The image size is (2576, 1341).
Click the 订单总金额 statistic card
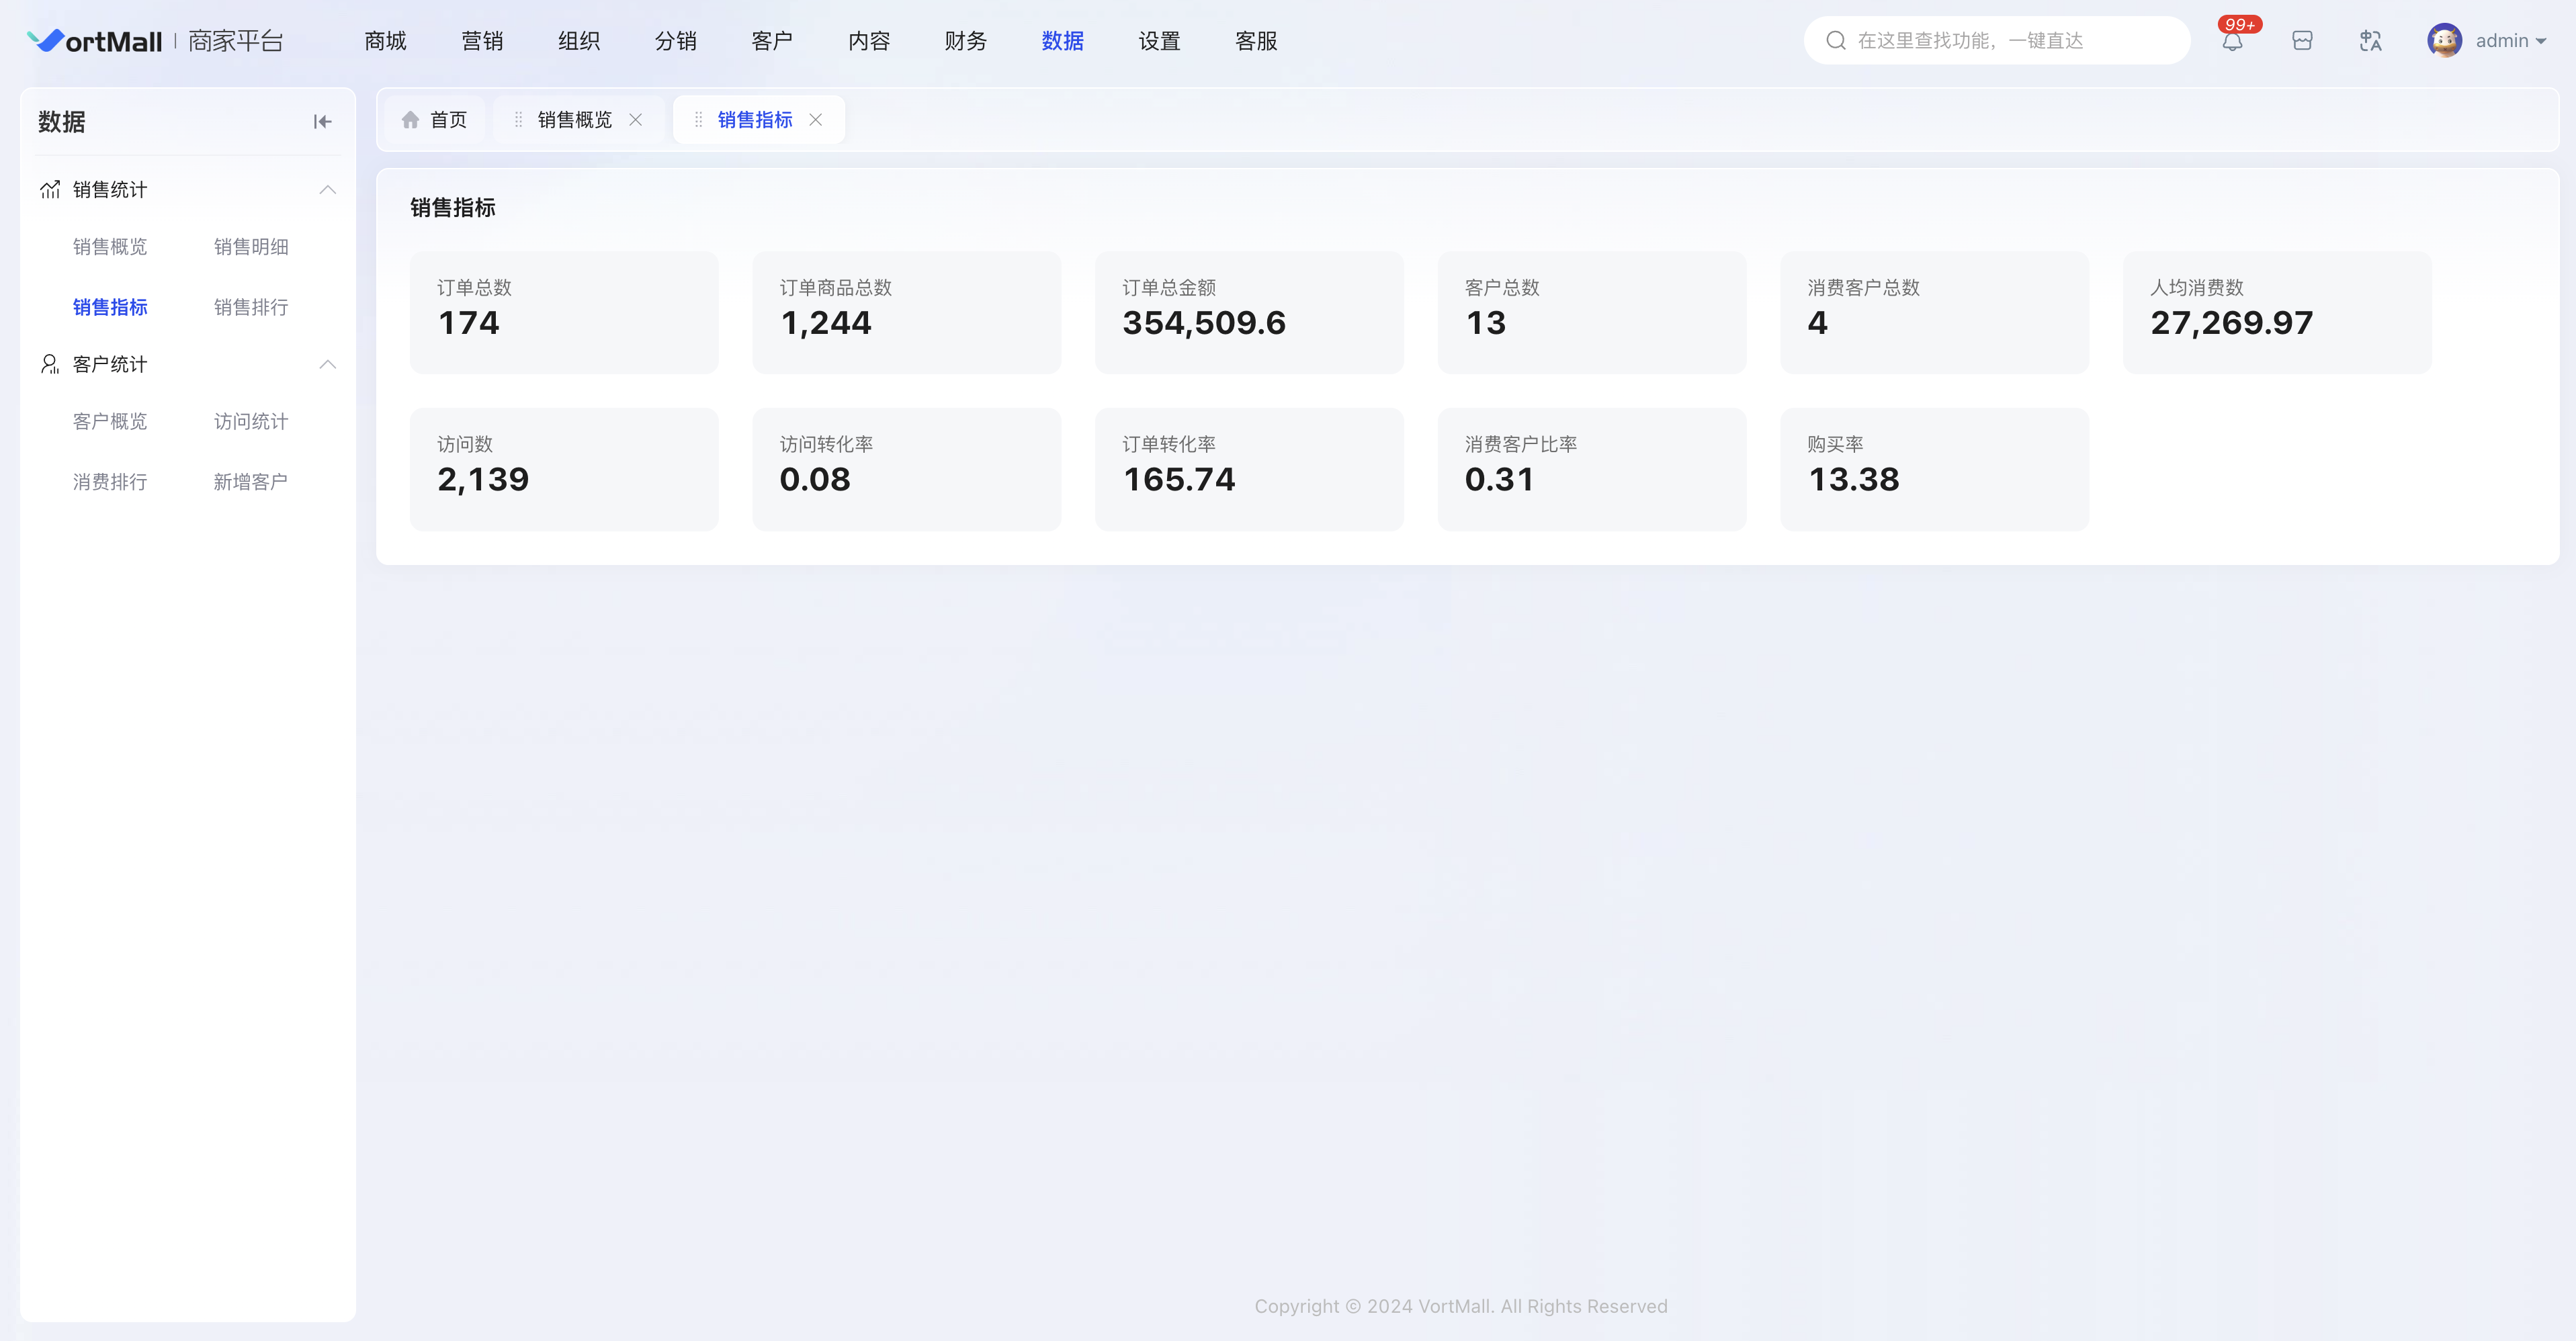tap(1249, 312)
